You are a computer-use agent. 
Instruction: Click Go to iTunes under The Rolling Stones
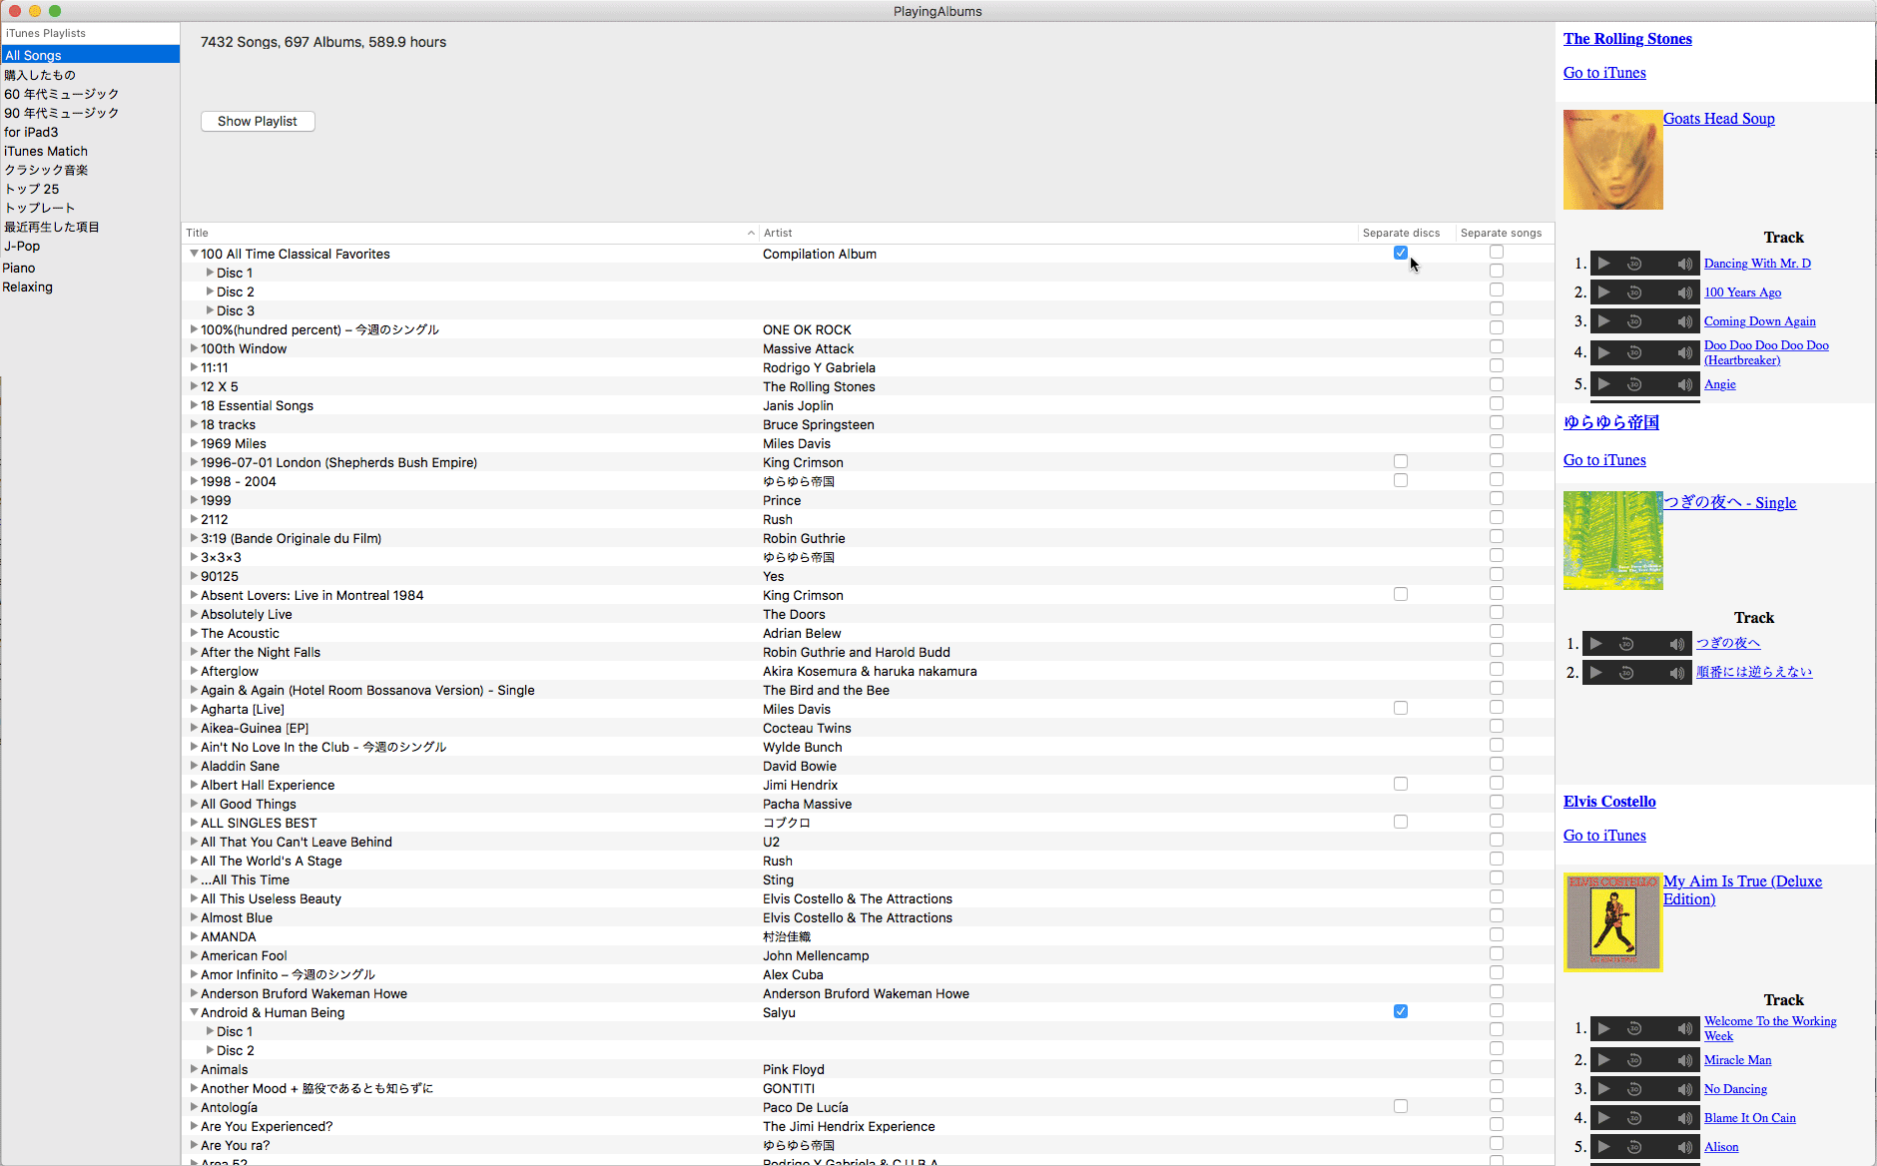(x=1604, y=73)
